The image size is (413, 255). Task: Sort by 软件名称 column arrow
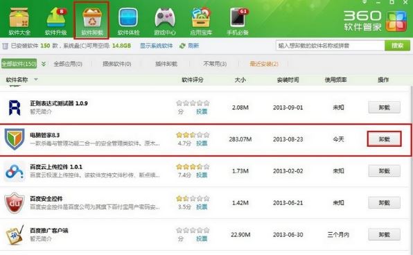click(36, 79)
